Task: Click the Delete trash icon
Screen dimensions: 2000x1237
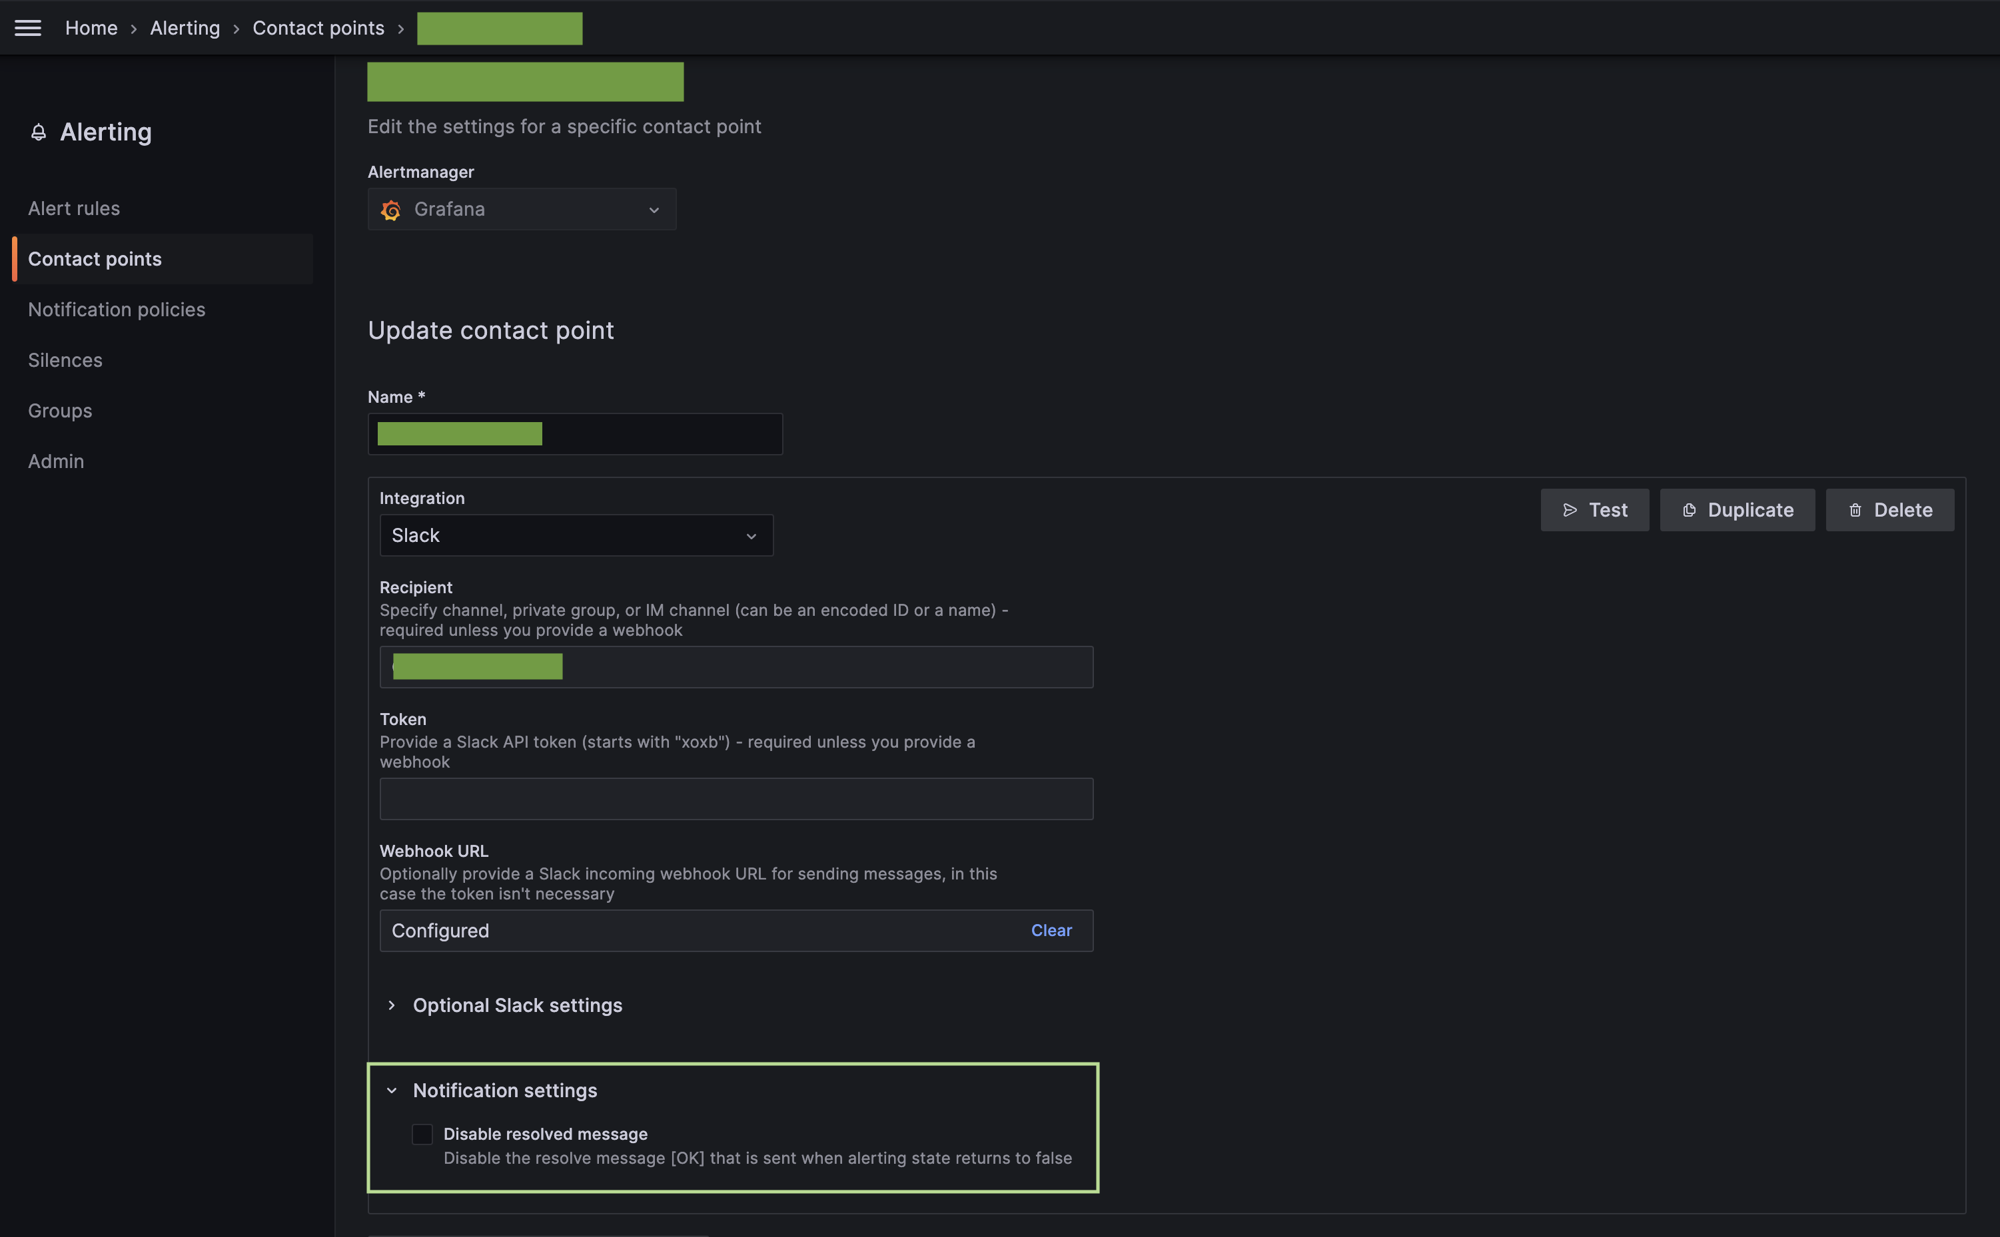Action: (1855, 511)
